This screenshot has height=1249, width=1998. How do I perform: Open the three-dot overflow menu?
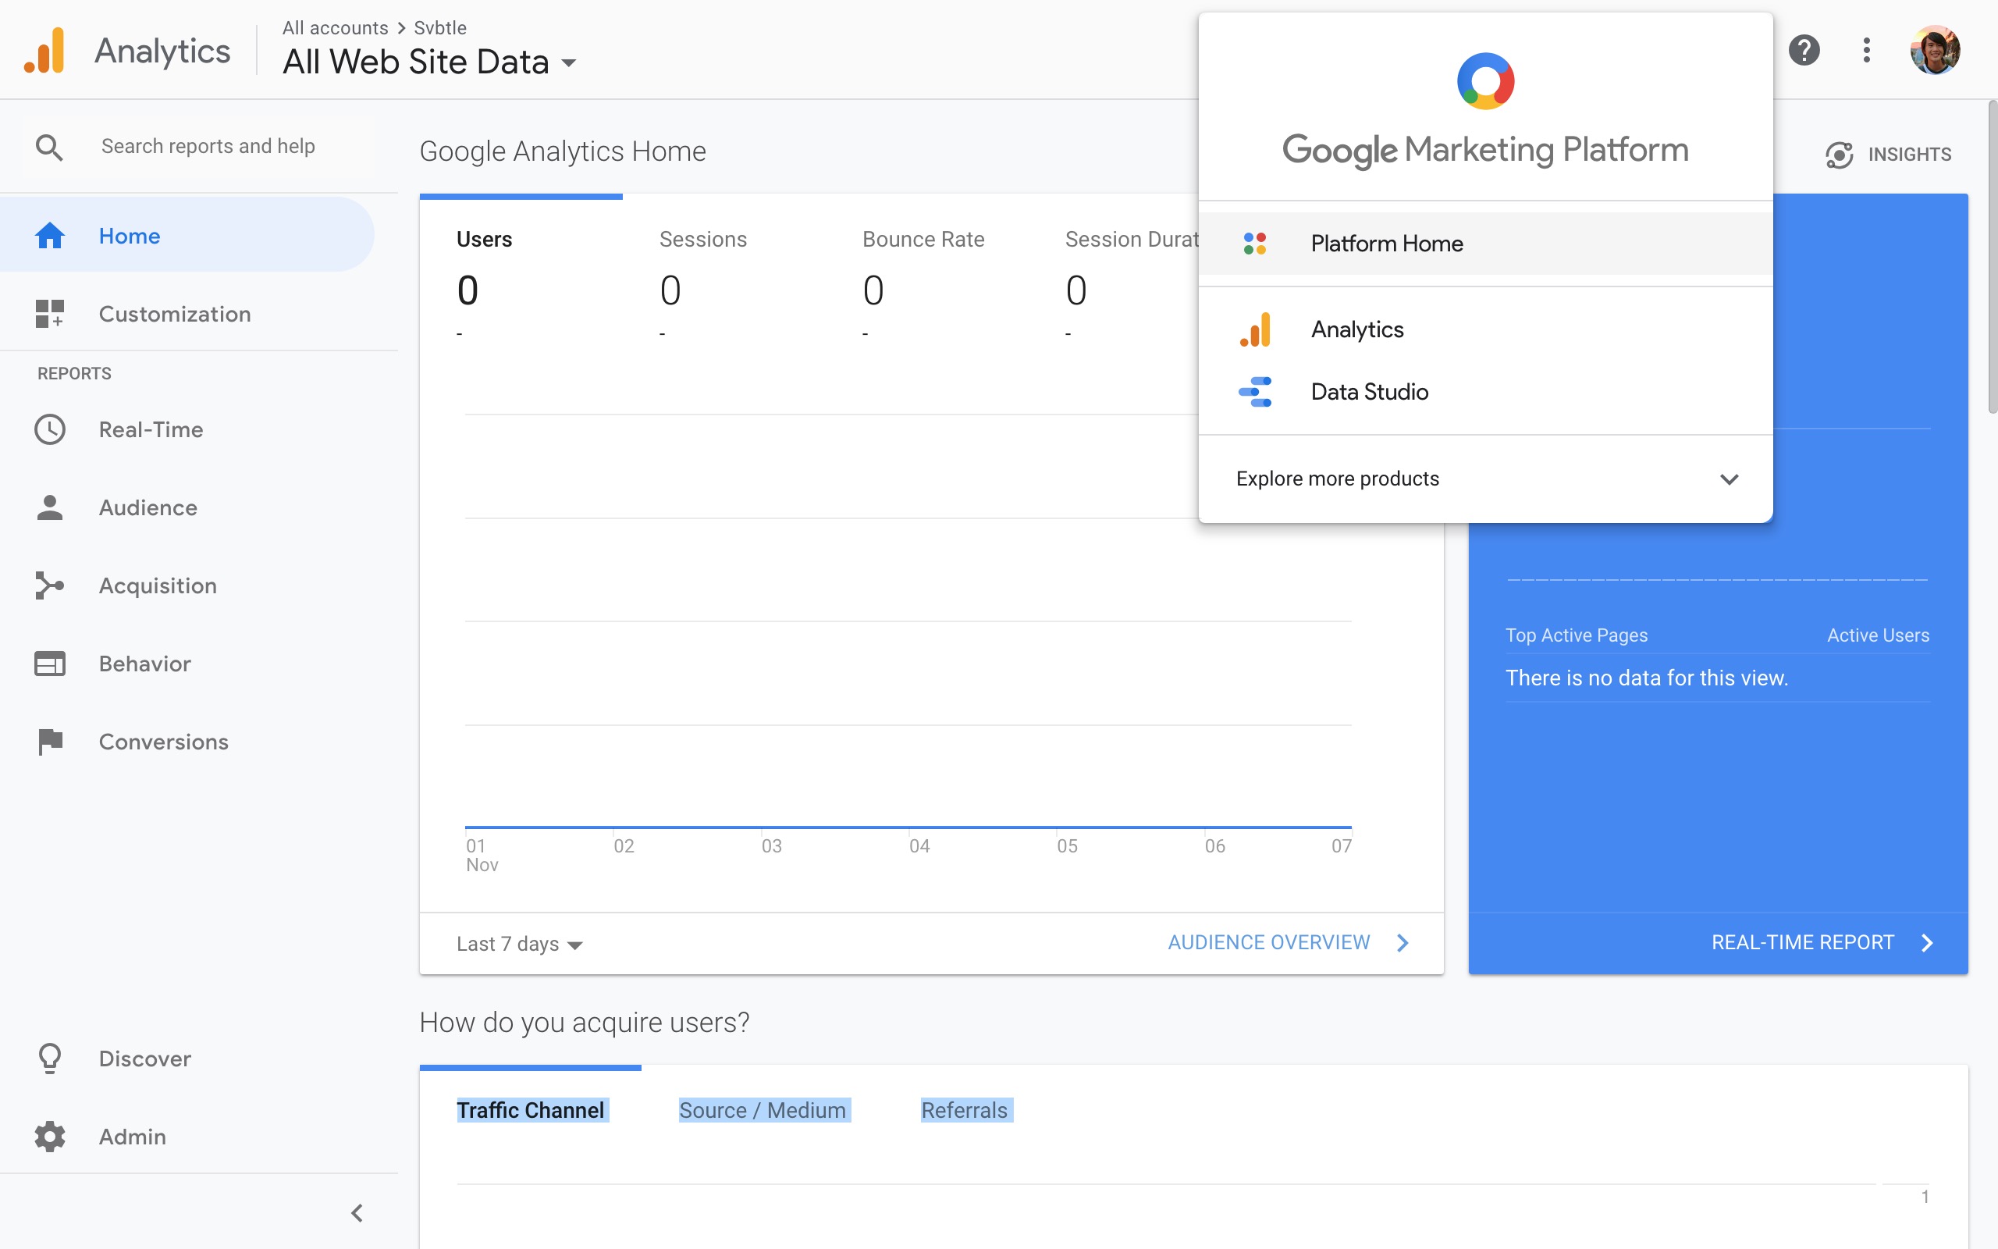pos(1865,51)
